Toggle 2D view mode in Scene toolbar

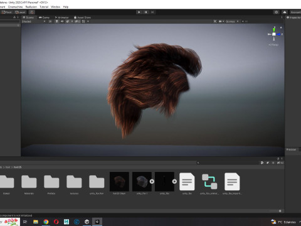tap(50, 21)
